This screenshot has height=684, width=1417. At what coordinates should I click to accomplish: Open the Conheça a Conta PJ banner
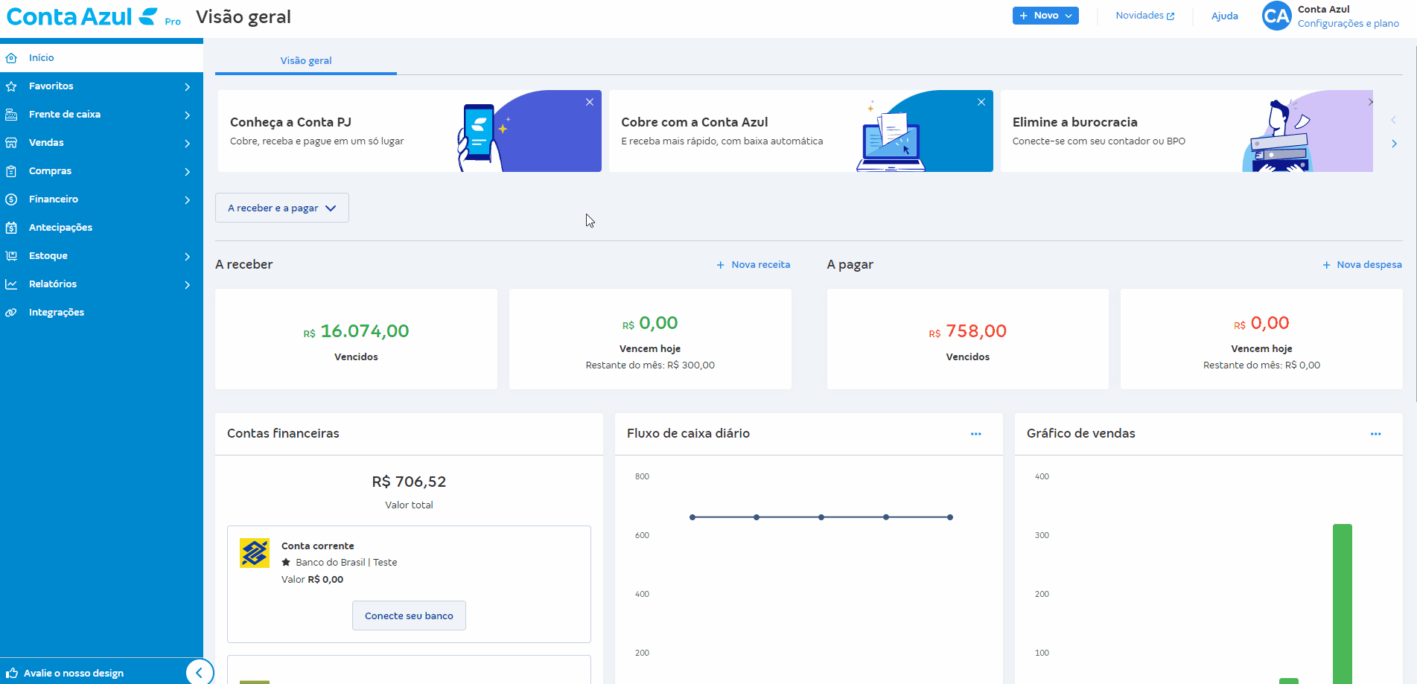pos(410,131)
